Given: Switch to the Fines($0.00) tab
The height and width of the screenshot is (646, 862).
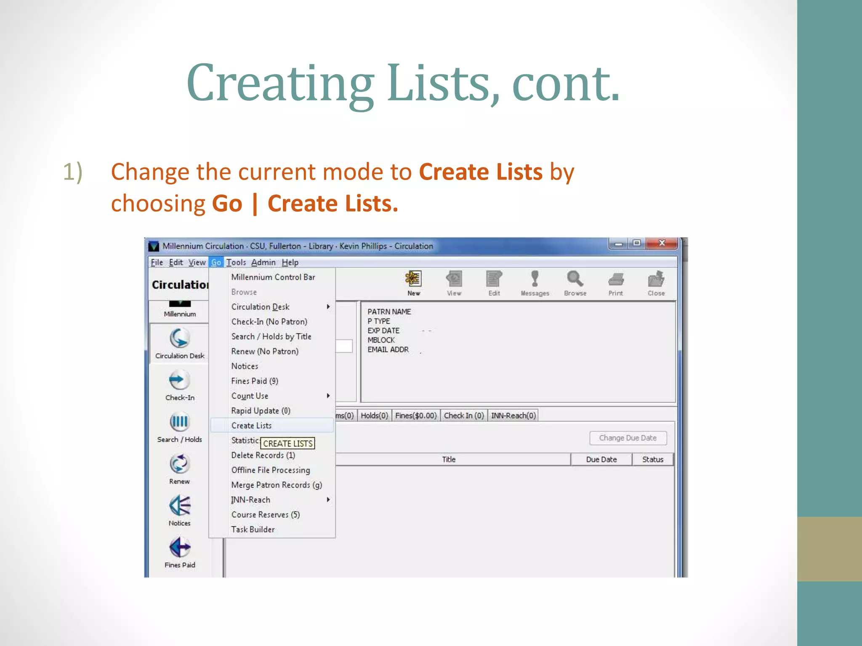Looking at the screenshot, I should click(x=416, y=416).
